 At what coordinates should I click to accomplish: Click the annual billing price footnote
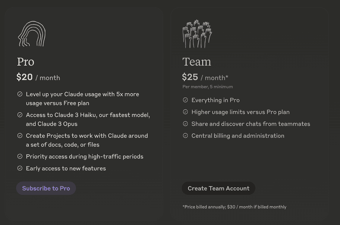point(234,207)
